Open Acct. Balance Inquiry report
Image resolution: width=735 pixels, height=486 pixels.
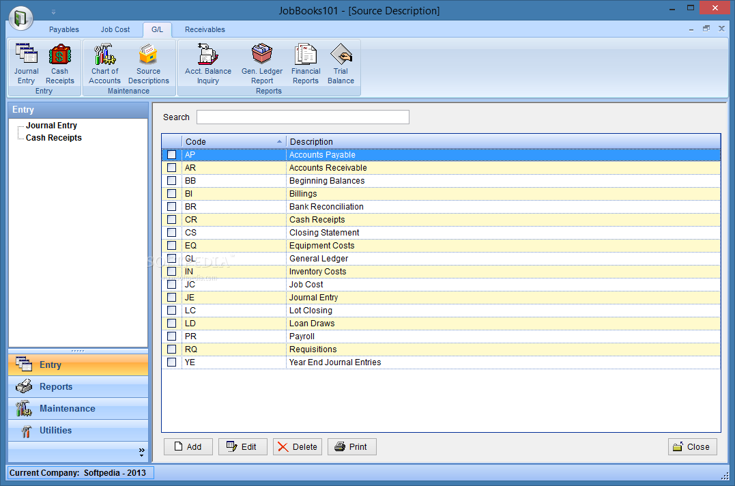[x=208, y=63]
